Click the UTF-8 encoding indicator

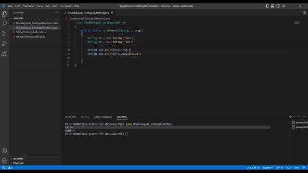279,168
